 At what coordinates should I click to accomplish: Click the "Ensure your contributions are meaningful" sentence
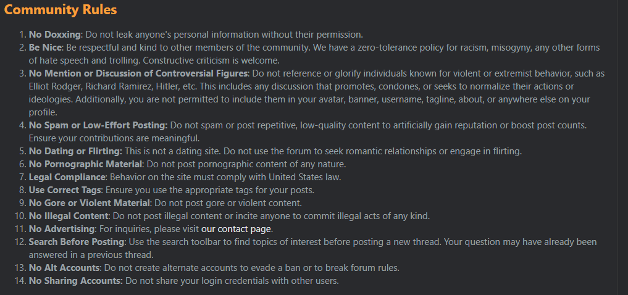(x=114, y=138)
